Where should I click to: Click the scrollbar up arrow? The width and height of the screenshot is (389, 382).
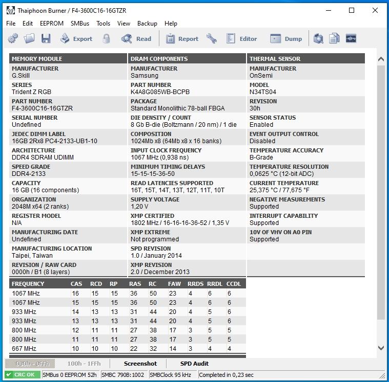(381, 59)
